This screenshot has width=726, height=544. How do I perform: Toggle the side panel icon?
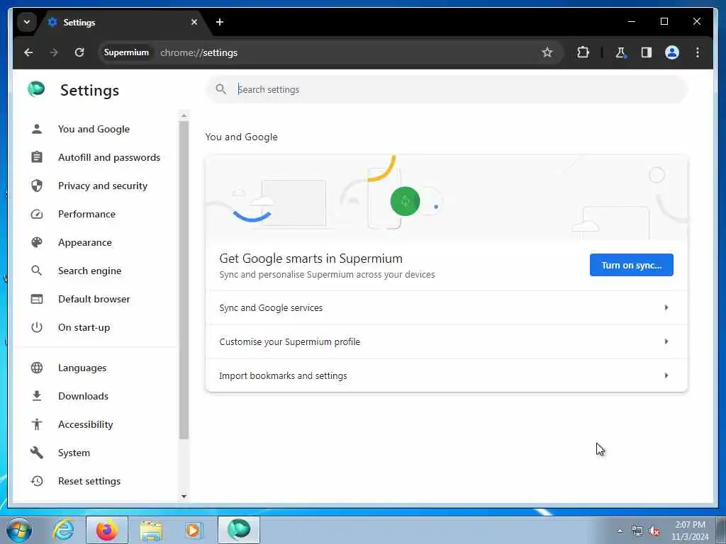(647, 52)
